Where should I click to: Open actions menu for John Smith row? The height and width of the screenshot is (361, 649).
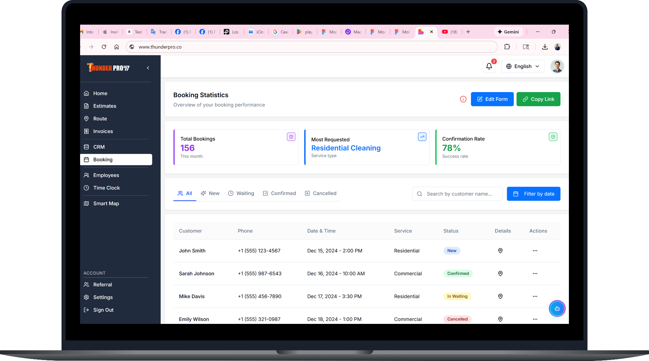535,251
